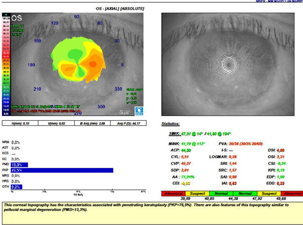The image size is (303, 225).
Task: Click the left red Abnormal scale cell
Action: click(x=174, y=193)
